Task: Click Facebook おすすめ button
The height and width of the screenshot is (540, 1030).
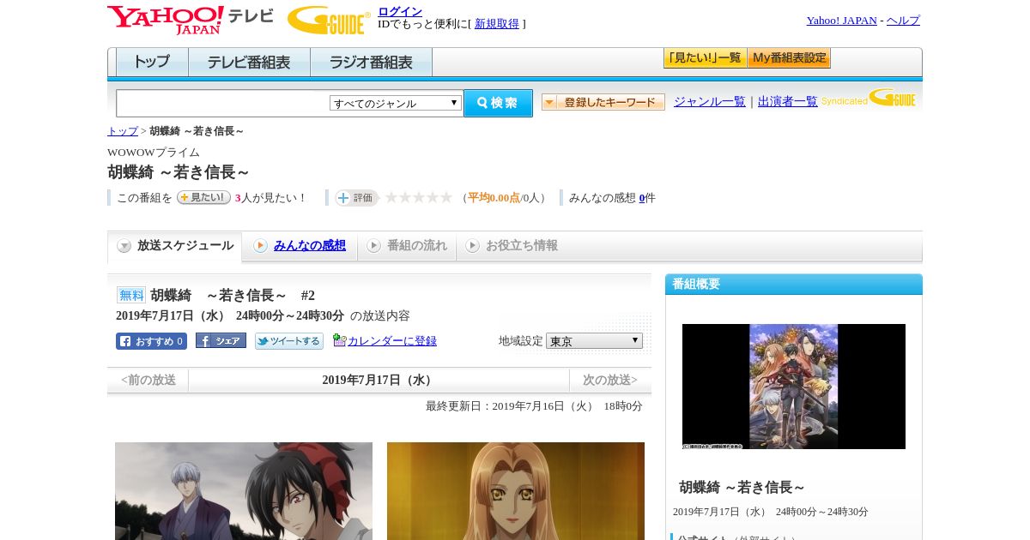Action: (151, 341)
